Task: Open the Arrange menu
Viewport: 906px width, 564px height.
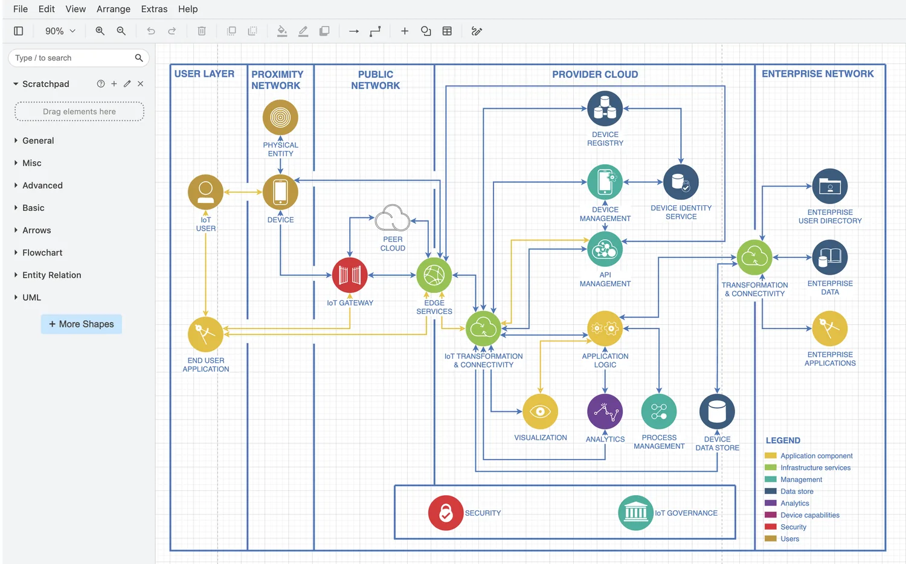Action: click(114, 9)
